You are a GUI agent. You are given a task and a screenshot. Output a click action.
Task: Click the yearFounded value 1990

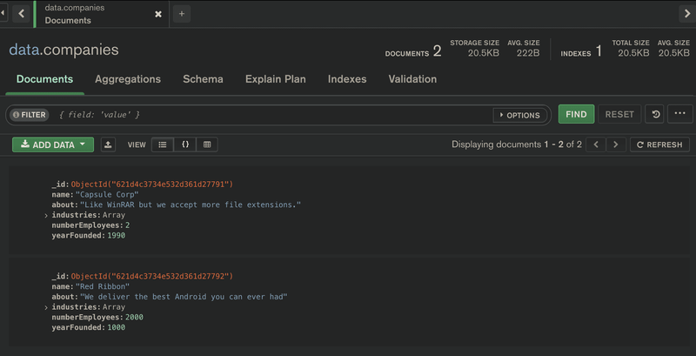(x=117, y=236)
